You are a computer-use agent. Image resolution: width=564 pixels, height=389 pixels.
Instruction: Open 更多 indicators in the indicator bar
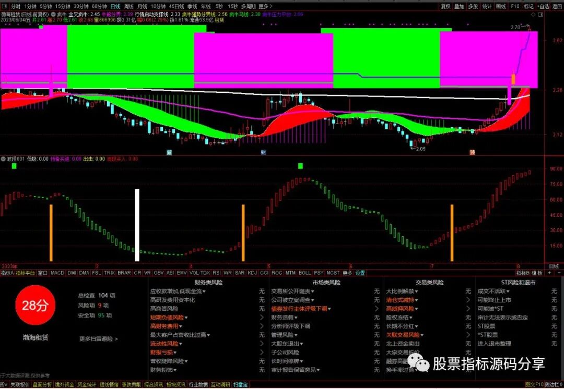coord(347,273)
